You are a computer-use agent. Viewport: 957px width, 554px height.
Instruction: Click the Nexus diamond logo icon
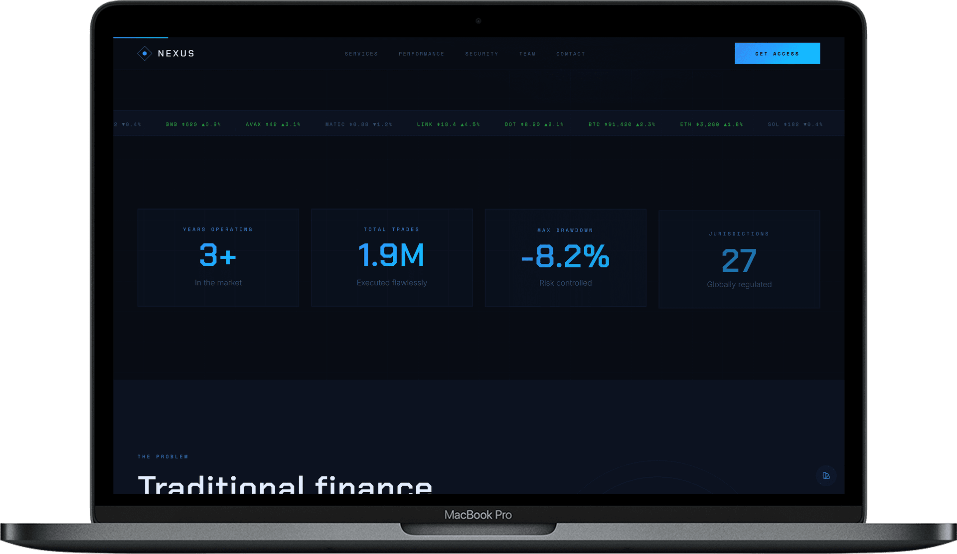click(145, 53)
